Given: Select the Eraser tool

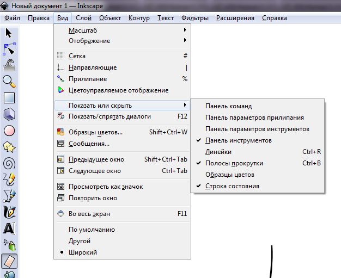Looking at the screenshot, I should tap(9, 261).
